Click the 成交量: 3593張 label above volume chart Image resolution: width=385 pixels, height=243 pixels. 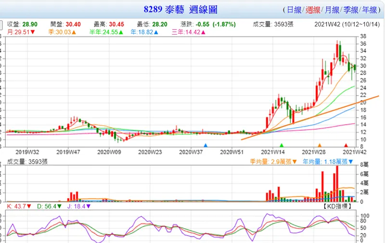[27, 162]
